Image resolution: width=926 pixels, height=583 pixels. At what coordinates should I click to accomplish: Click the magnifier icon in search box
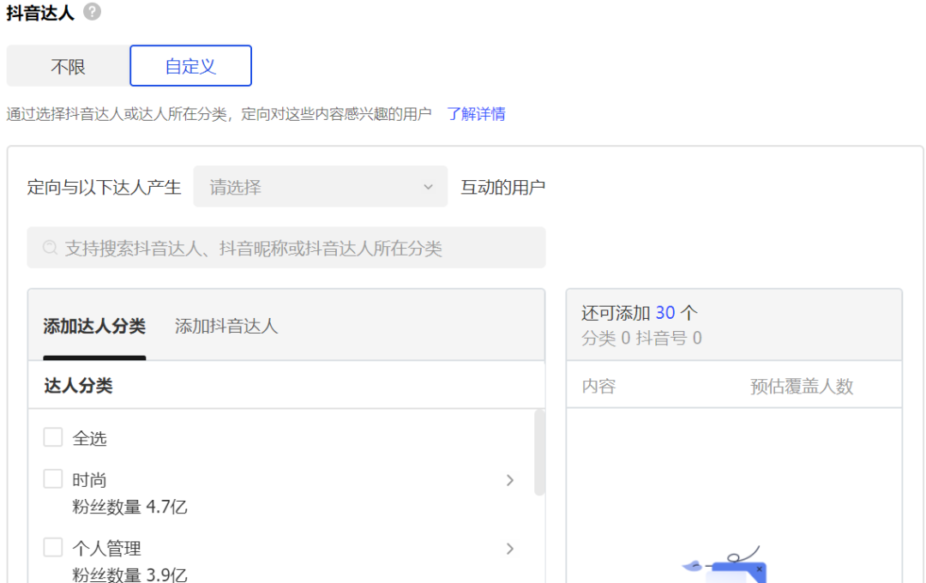(x=51, y=248)
